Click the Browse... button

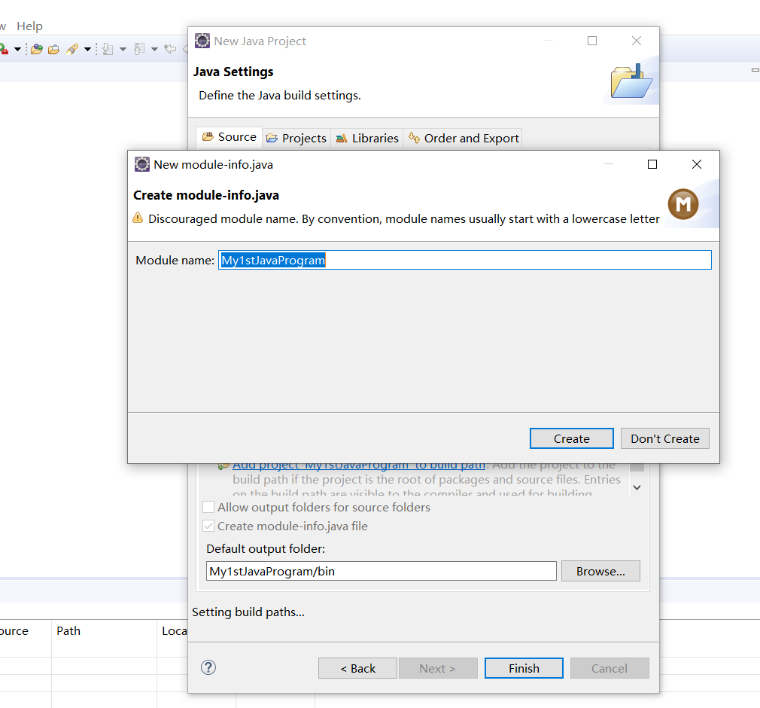pos(600,571)
